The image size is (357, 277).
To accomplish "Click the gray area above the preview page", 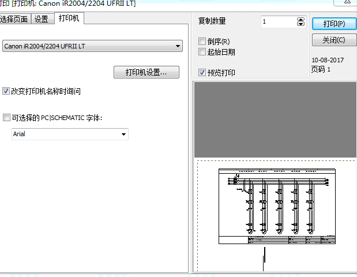I will point(275,119).
